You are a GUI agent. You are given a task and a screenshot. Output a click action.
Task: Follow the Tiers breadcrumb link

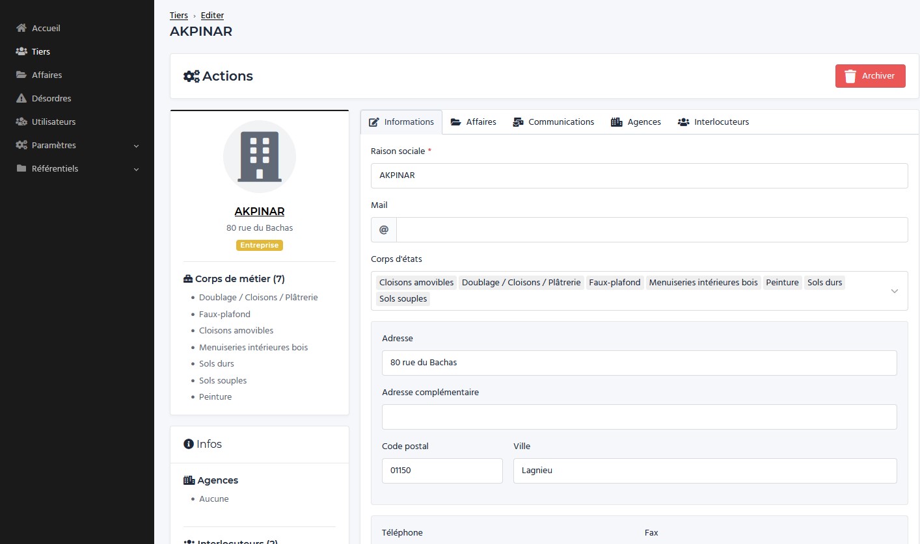[179, 16]
